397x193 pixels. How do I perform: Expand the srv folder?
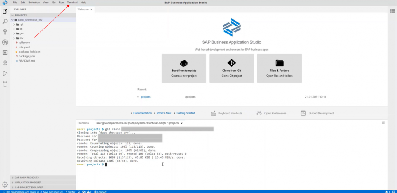(x=43, y=38)
